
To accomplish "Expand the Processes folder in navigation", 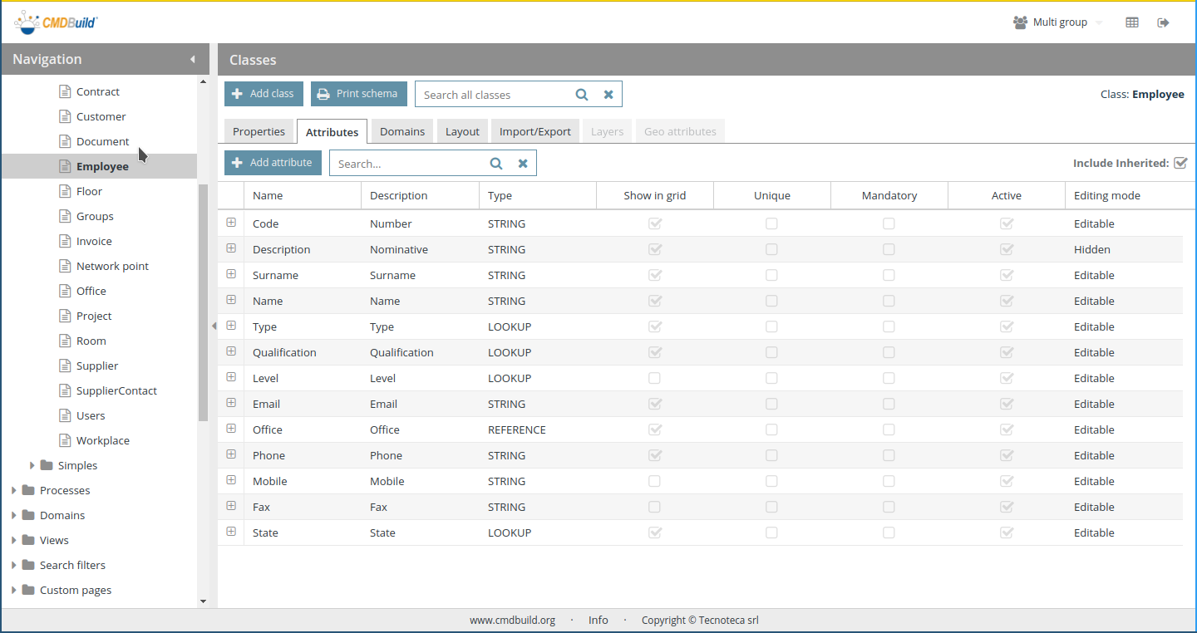I will [14, 490].
